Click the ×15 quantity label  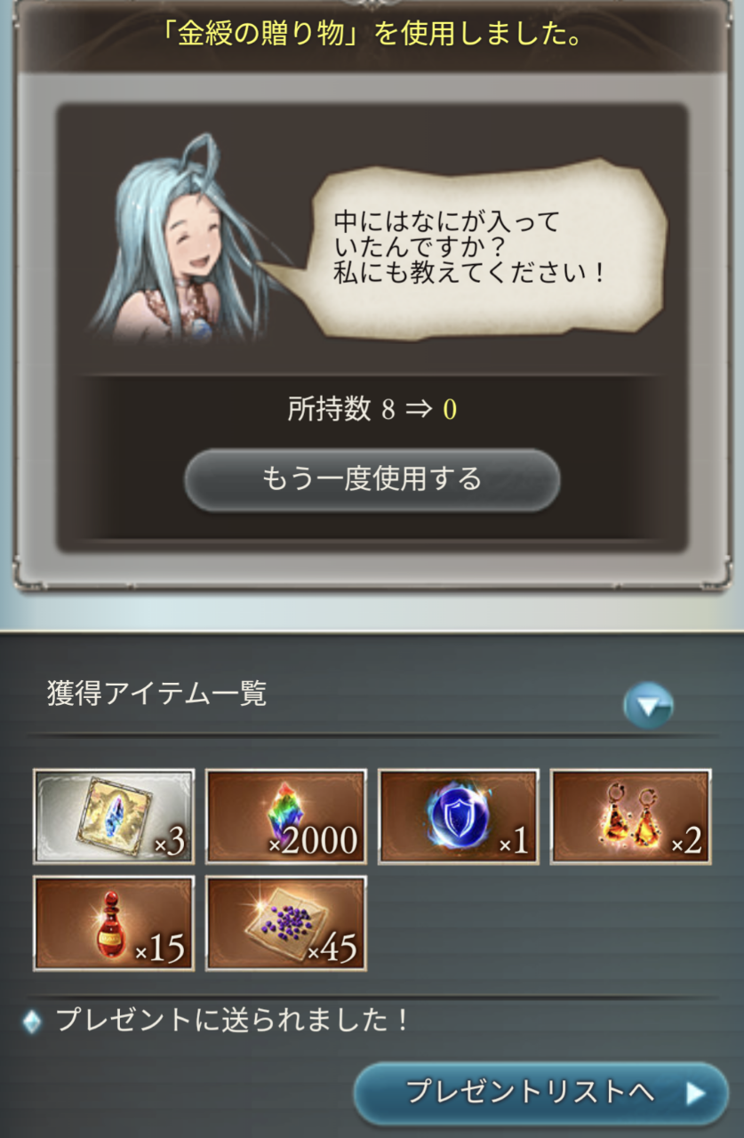click(160, 950)
